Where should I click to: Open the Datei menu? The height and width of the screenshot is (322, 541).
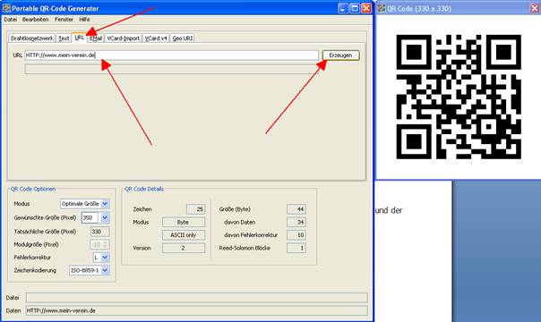[11, 20]
